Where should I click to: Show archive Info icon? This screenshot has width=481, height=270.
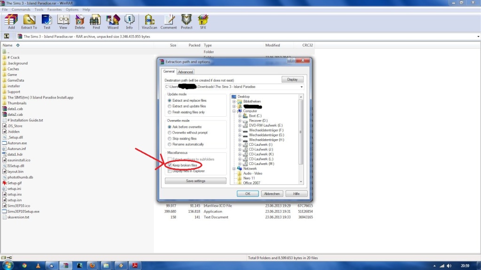[x=129, y=22]
